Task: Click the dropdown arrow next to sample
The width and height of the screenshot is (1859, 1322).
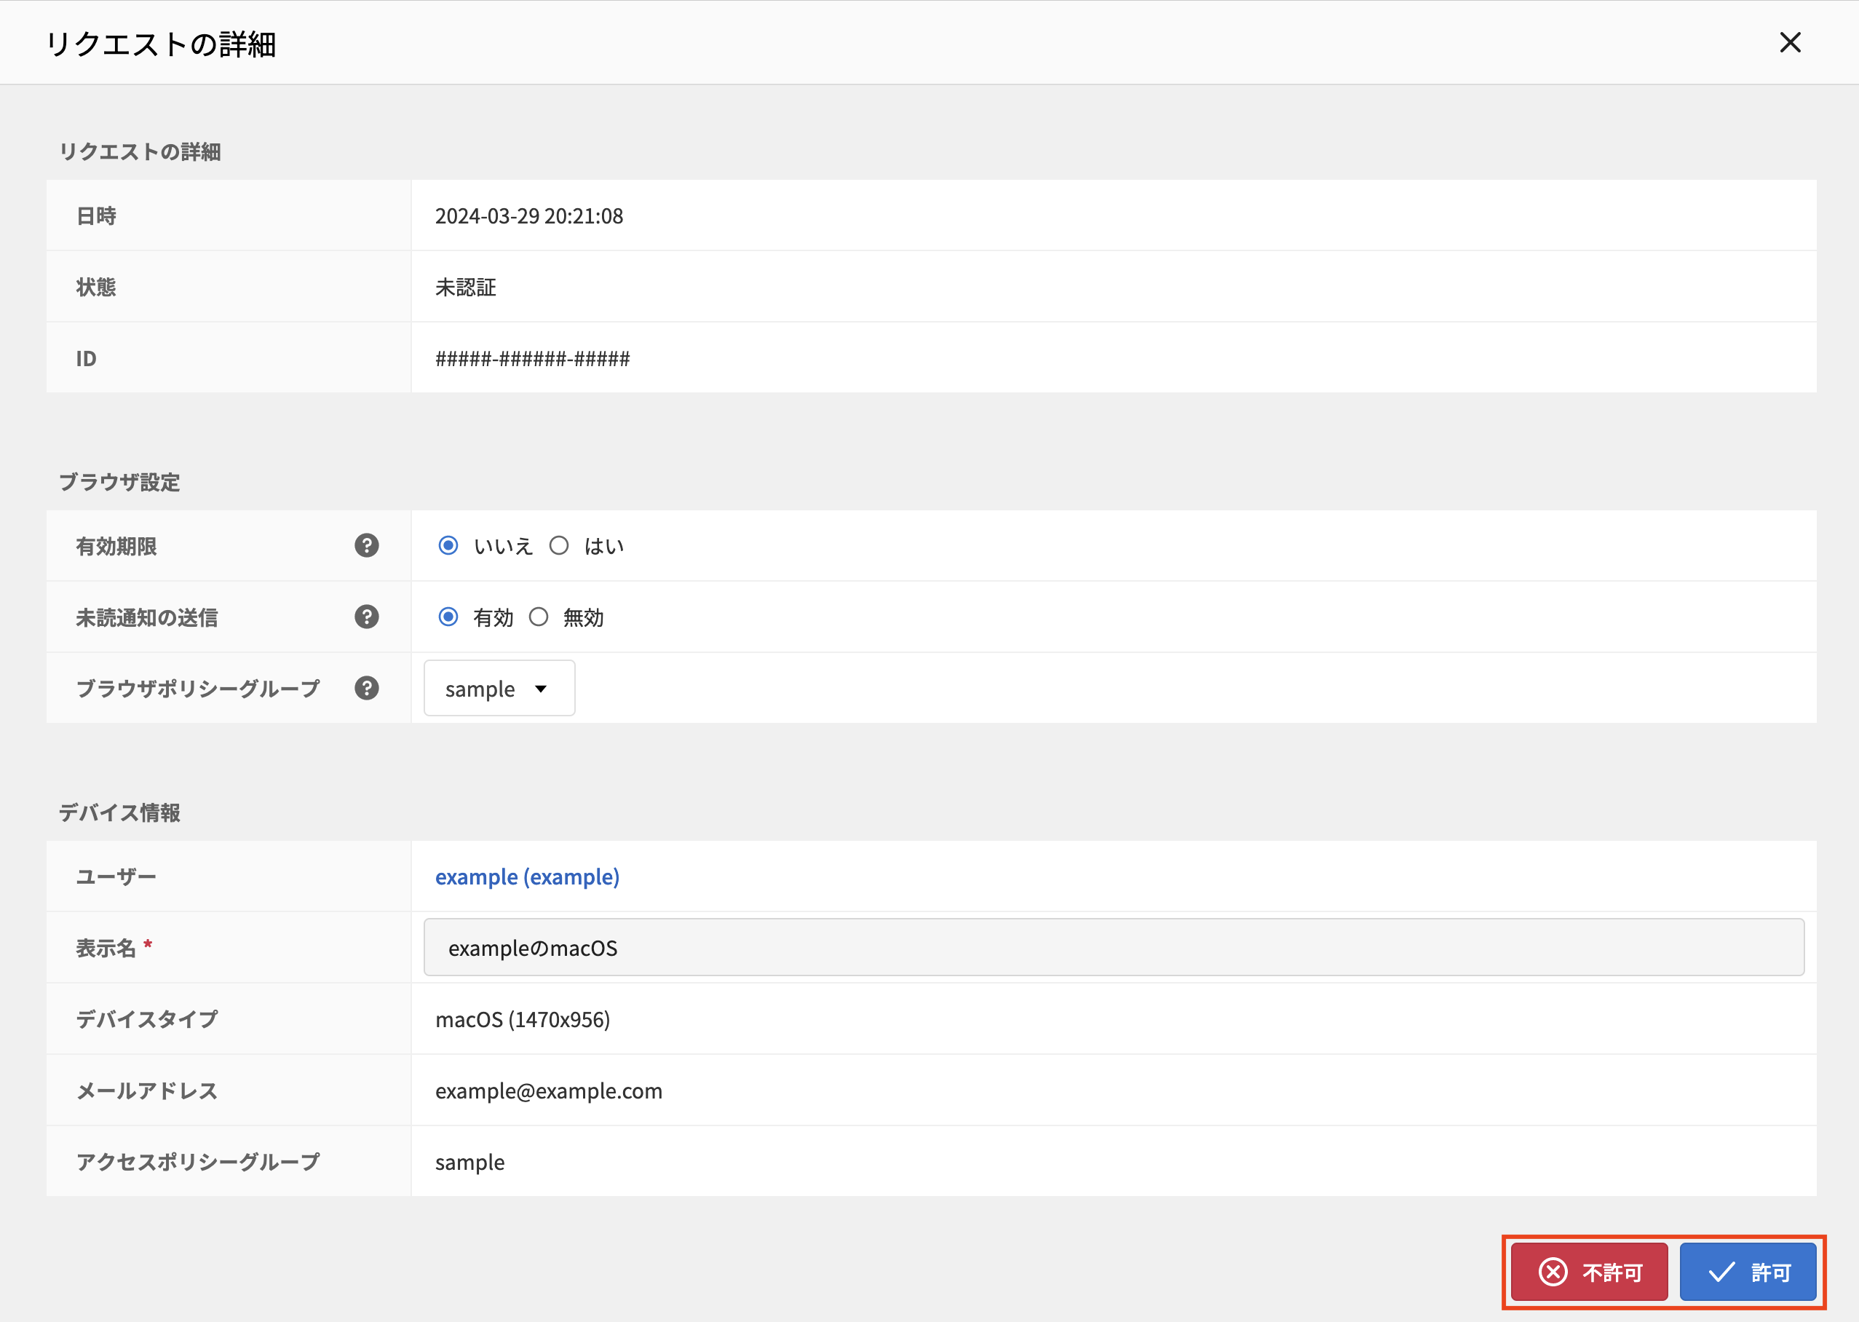Action: [540, 689]
